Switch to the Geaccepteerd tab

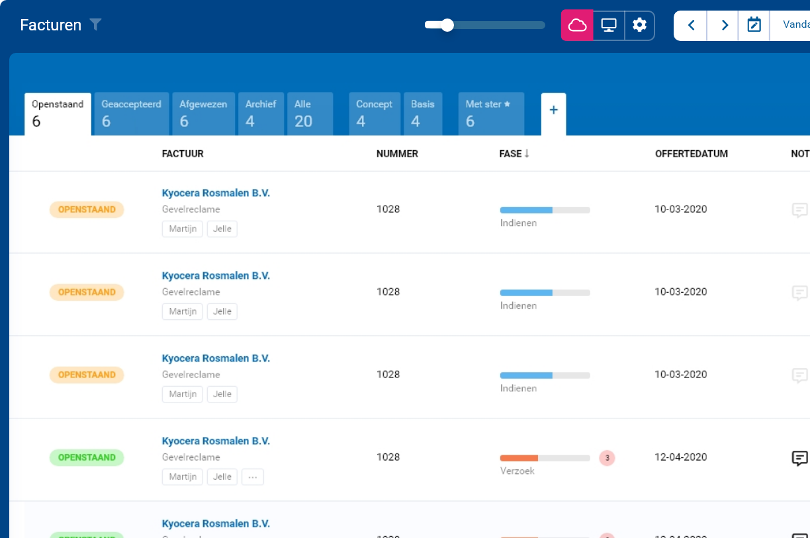132,114
